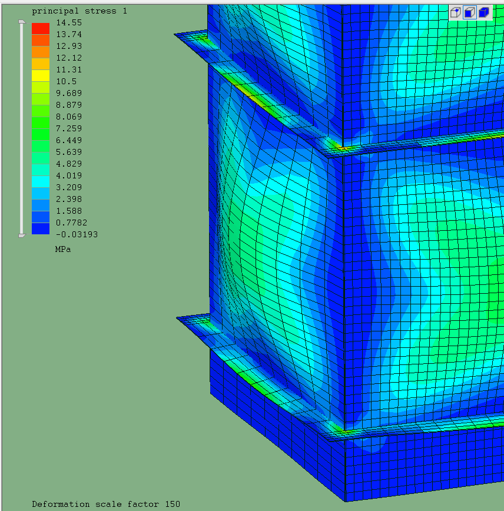
Task: Select the face selection cube icon
Action: pos(470,13)
